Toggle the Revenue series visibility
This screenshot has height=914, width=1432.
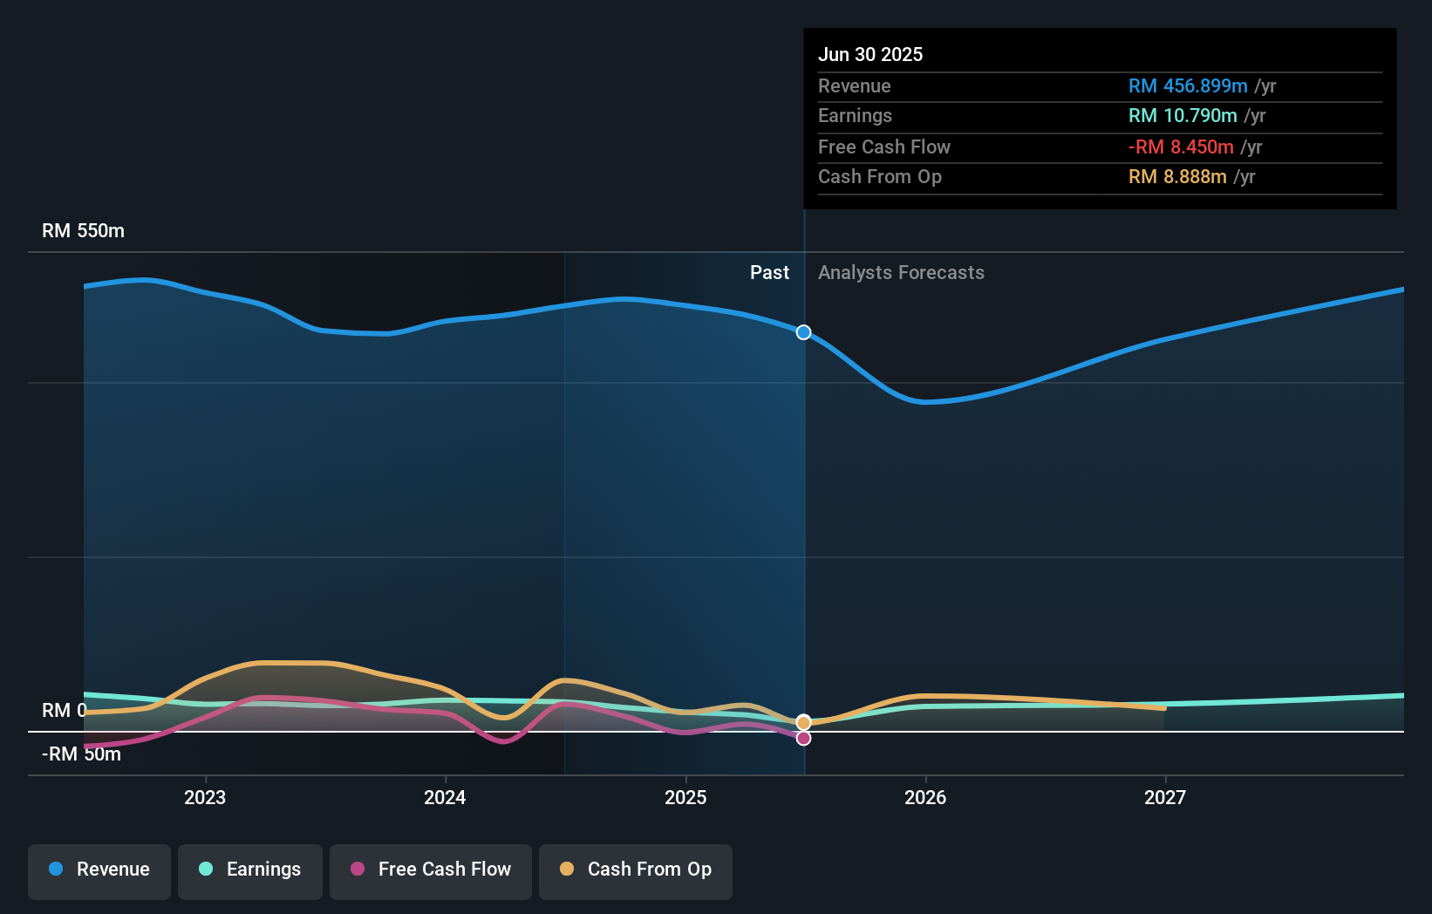[x=99, y=871]
